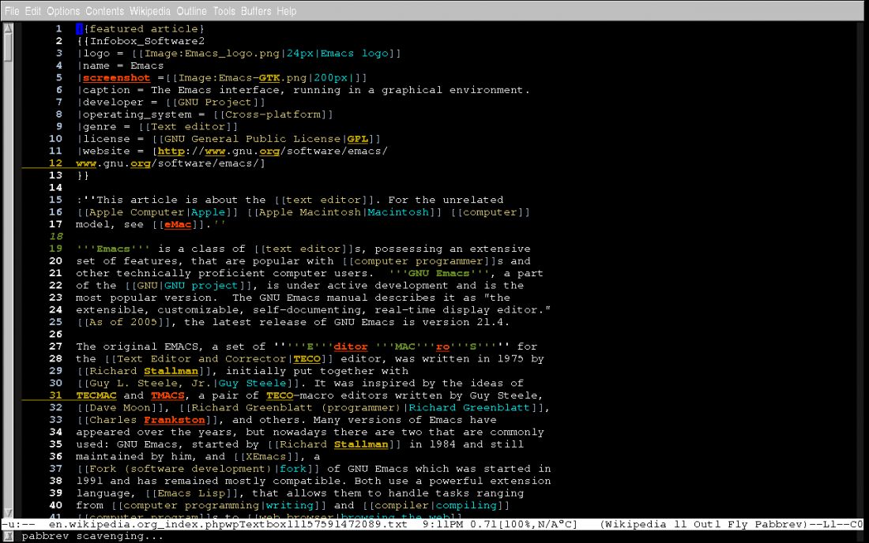This screenshot has height=543, width=869.
Task: Click the buffer file name in the mode line
Action: [x=228, y=523]
